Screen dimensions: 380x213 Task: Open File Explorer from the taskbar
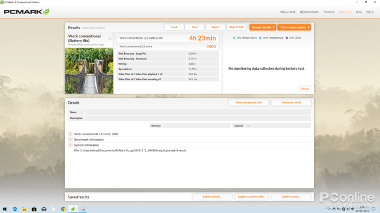pos(24,209)
